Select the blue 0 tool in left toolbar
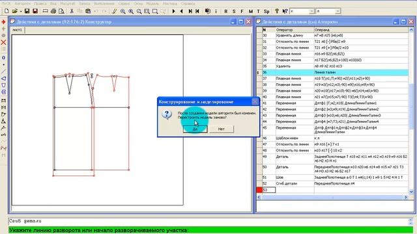Screen dimensions: 417x234 pos(3,58)
